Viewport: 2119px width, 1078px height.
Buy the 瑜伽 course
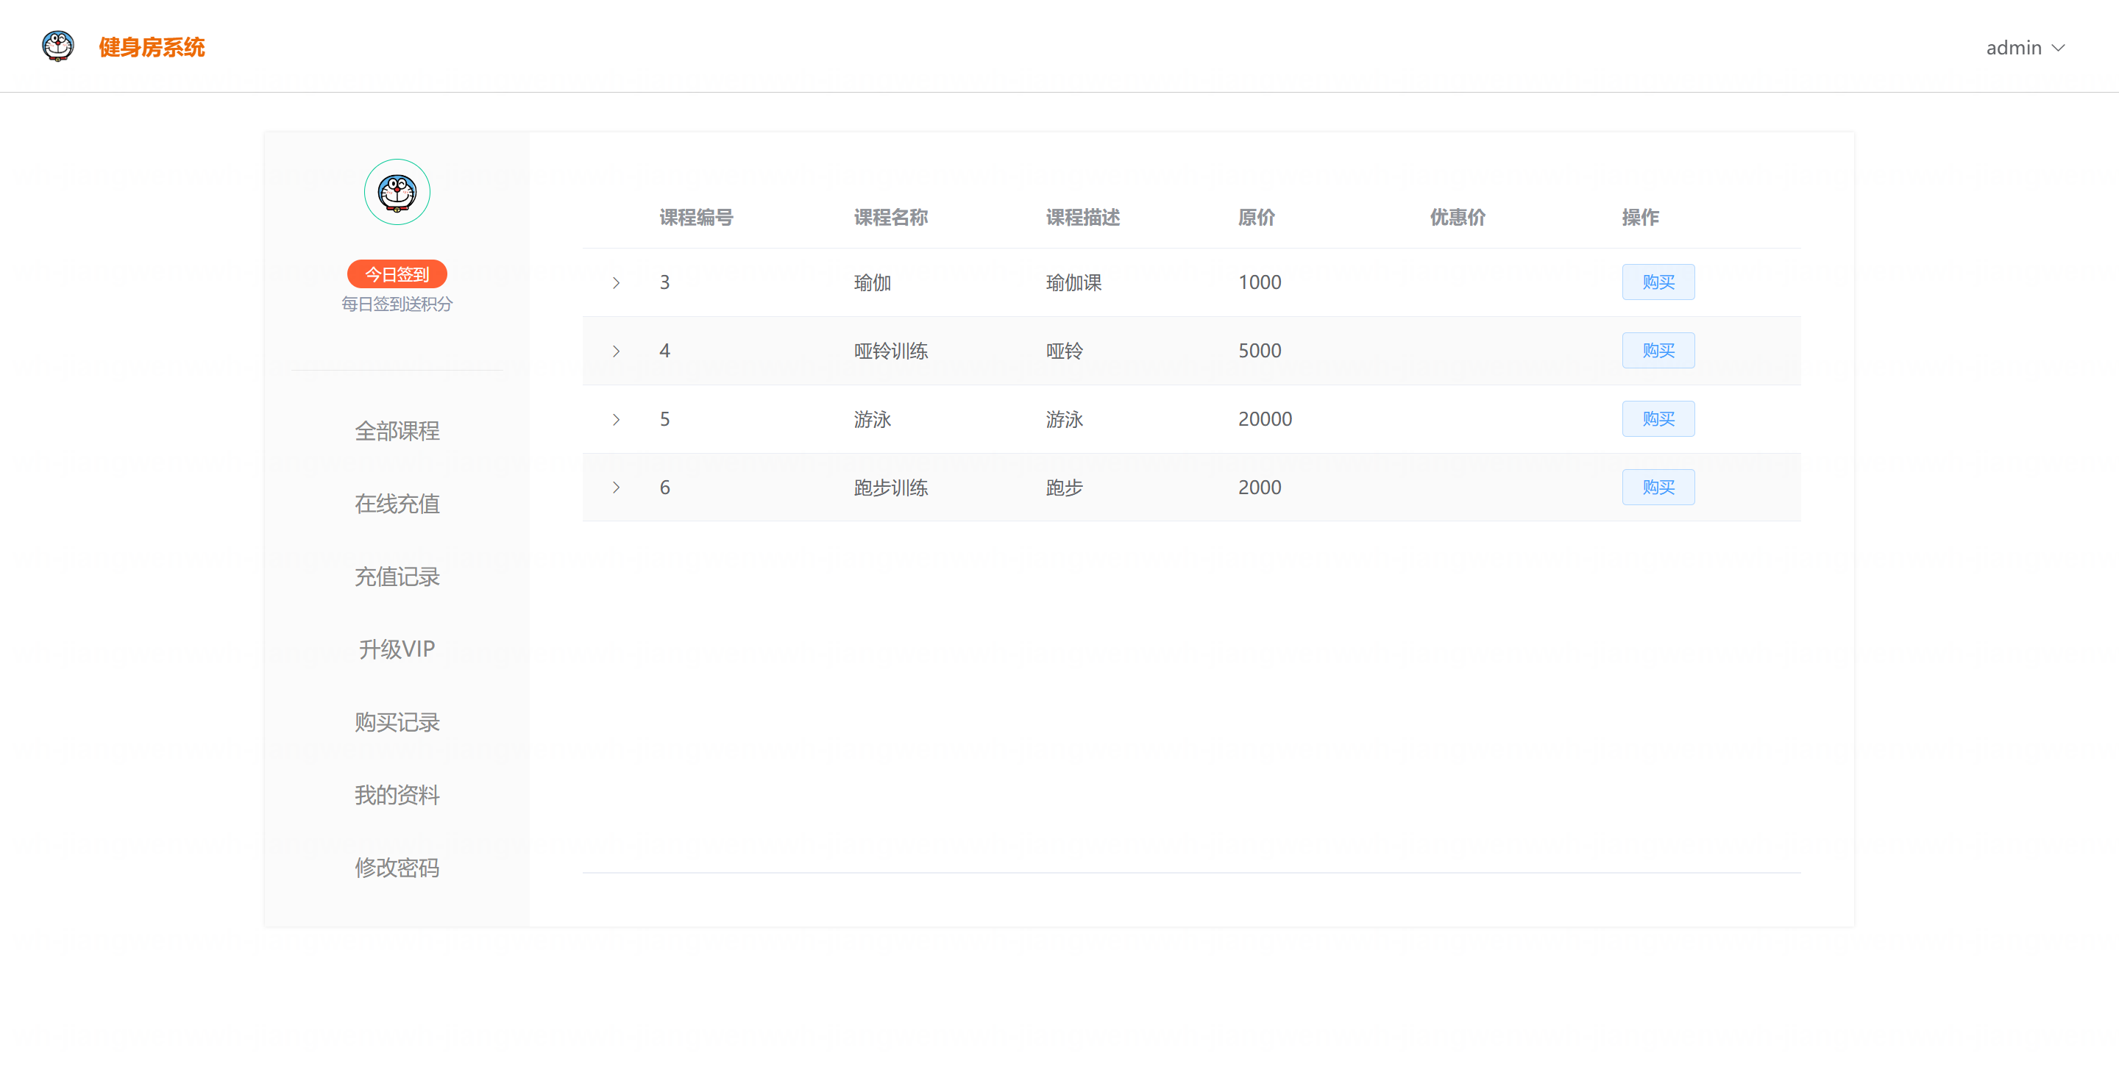(1658, 282)
